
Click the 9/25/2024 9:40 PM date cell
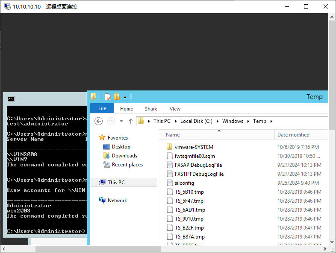pyautogui.click(x=298, y=183)
